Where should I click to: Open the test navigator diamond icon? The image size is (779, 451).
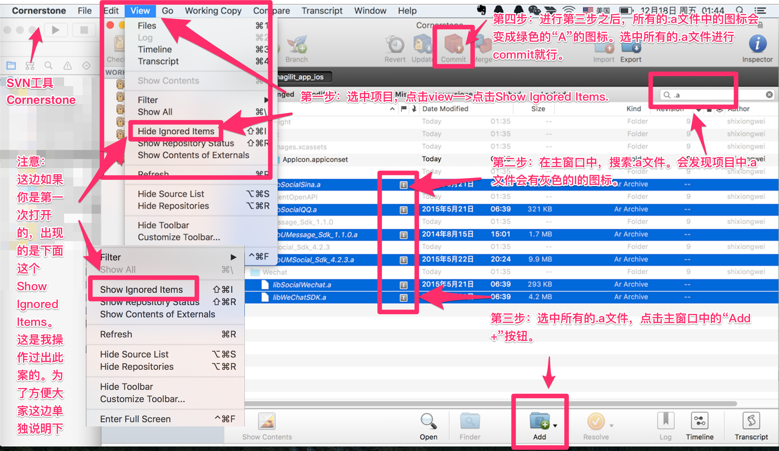[x=86, y=66]
